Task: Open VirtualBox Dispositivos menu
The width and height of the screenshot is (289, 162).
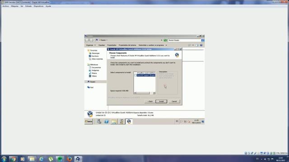Action: (x=38, y=6)
